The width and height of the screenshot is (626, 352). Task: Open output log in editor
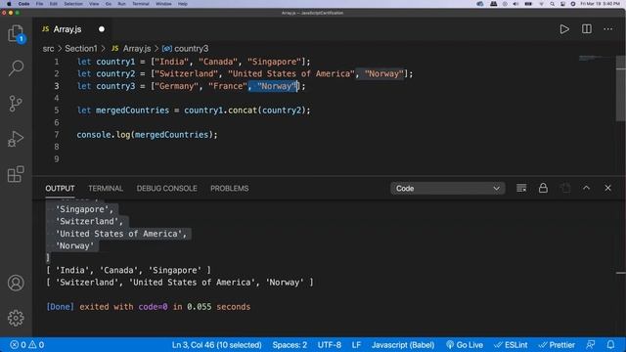pyautogui.click(x=565, y=188)
